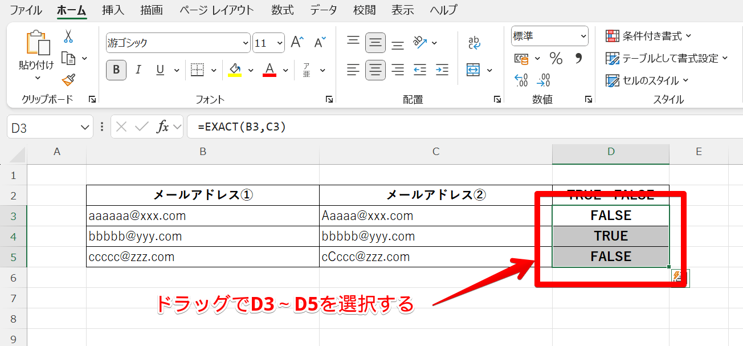This screenshot has height=346, width=743.
Task: Apply cell borders icon
Action: (197, 70)
